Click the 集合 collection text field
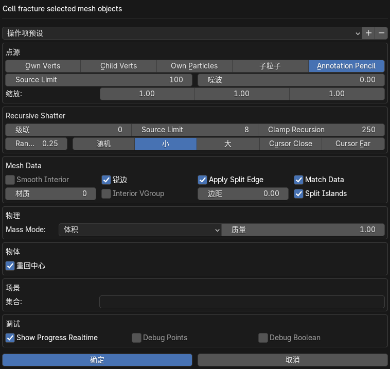Screen dimensions: 390x369 pyautogui.click(x=241, y=302)
